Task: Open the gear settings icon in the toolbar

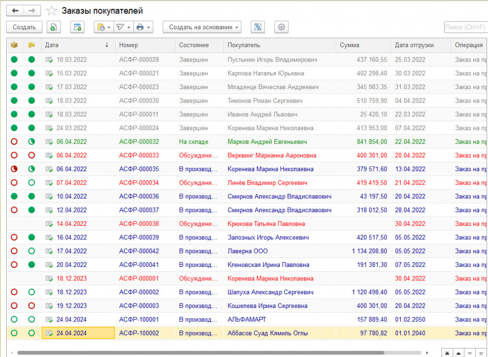Action: (x=281, y=27)
